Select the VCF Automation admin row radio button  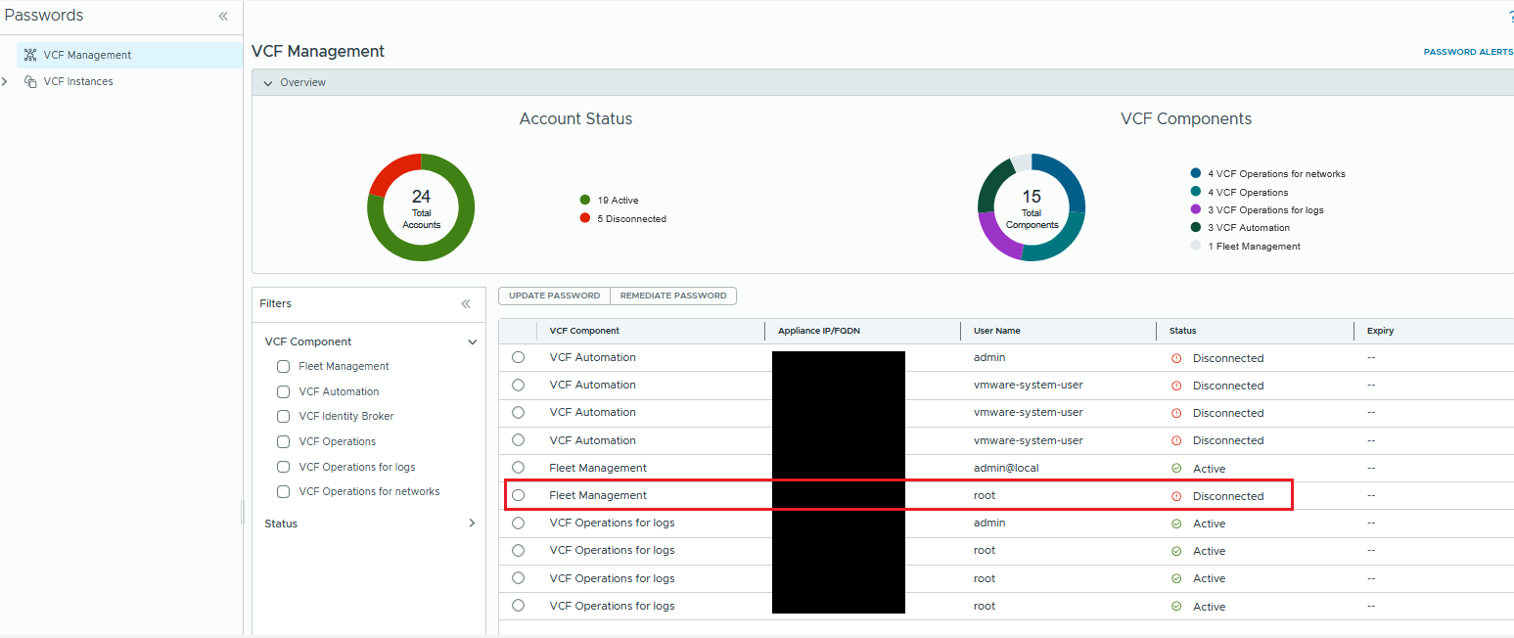(x=518, y=357)
